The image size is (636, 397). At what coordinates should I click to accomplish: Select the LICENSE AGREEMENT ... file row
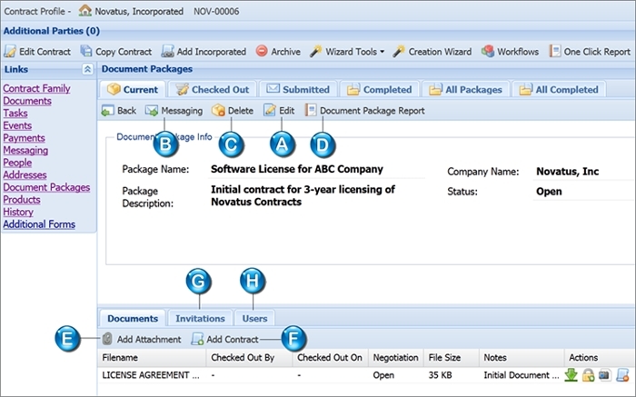point(364,375)
